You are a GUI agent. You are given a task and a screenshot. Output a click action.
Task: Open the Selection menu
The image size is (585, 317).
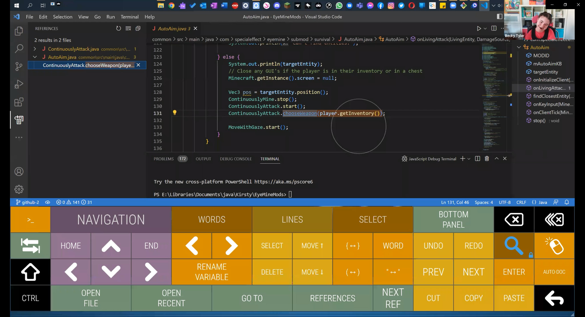[x=63, y=17]
